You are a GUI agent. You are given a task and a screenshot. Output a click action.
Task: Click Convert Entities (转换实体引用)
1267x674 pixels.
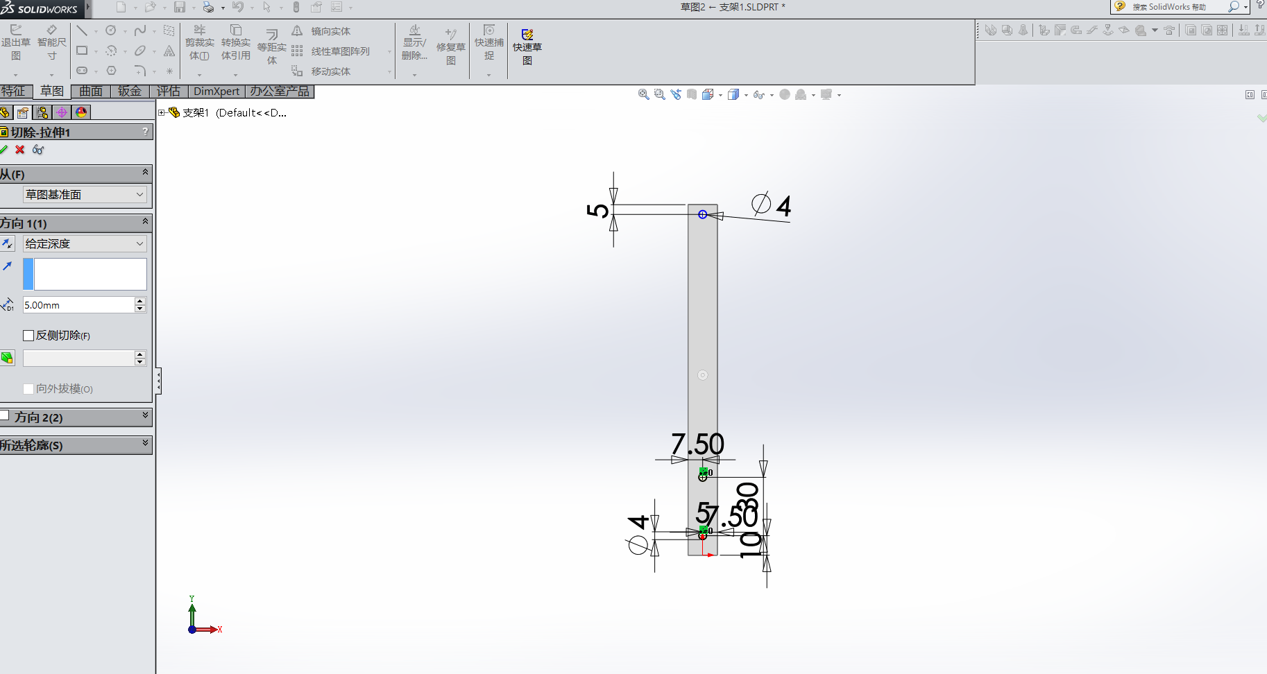(236, 43)
